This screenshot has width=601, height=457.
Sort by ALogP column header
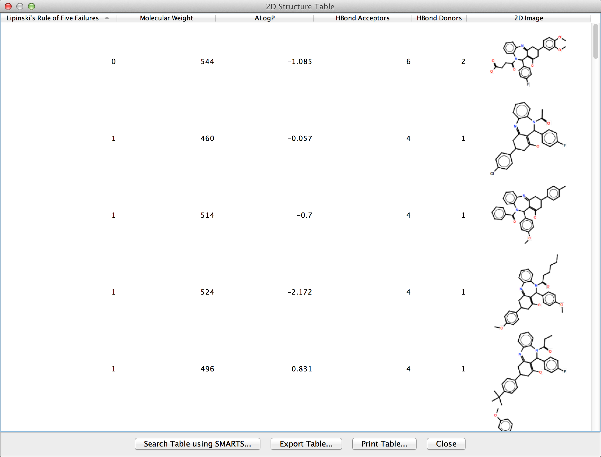(x=264, y=18)
